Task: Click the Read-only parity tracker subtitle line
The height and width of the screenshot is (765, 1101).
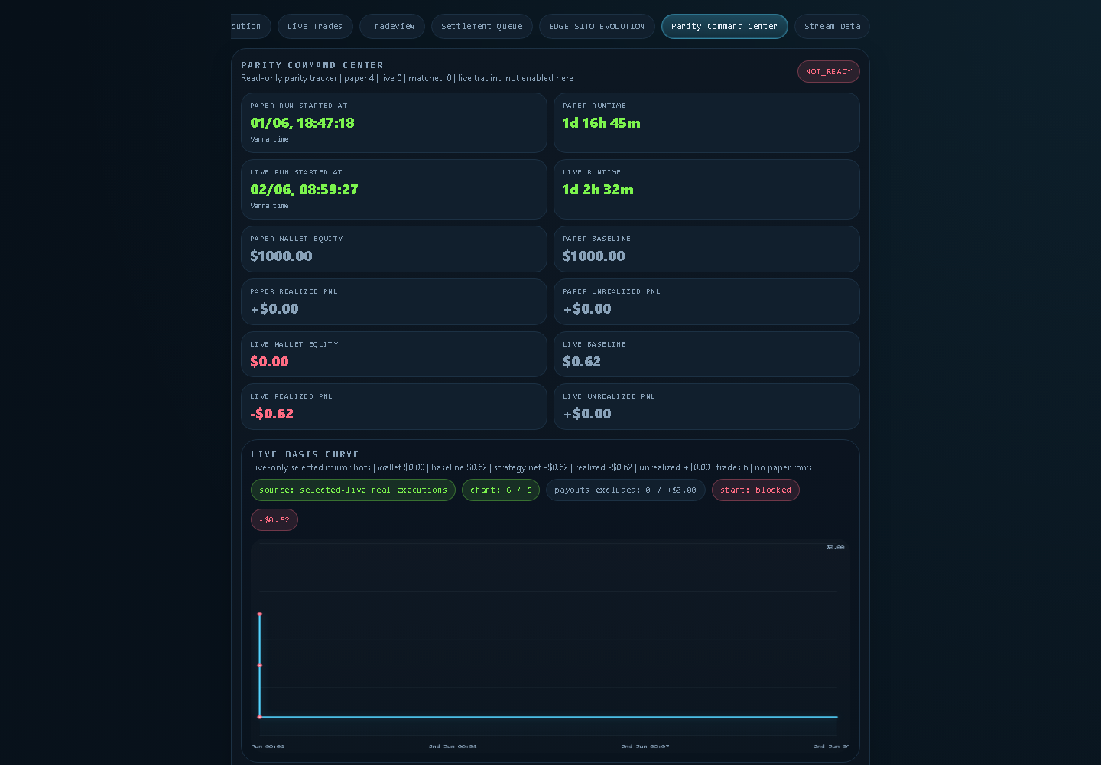Action: click(407, 79)
